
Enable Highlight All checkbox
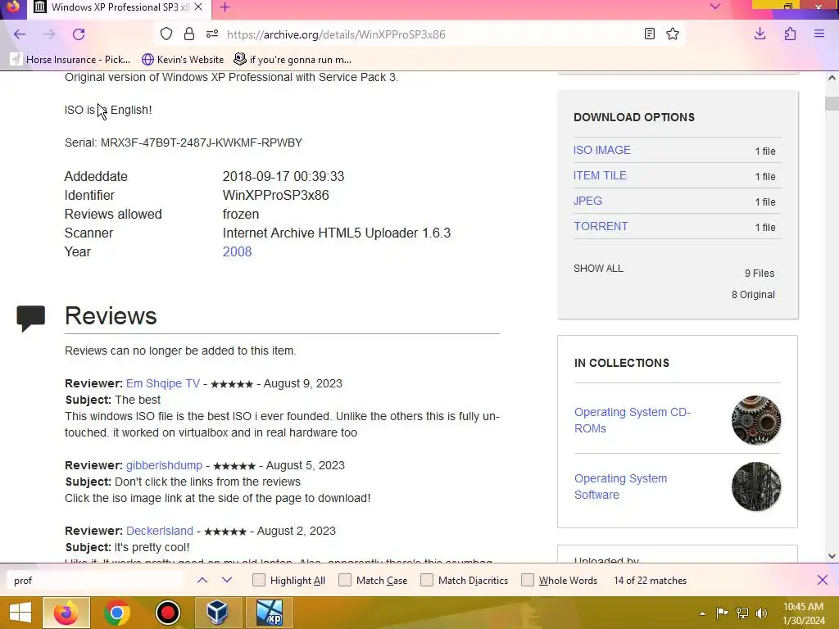[258, 581]
